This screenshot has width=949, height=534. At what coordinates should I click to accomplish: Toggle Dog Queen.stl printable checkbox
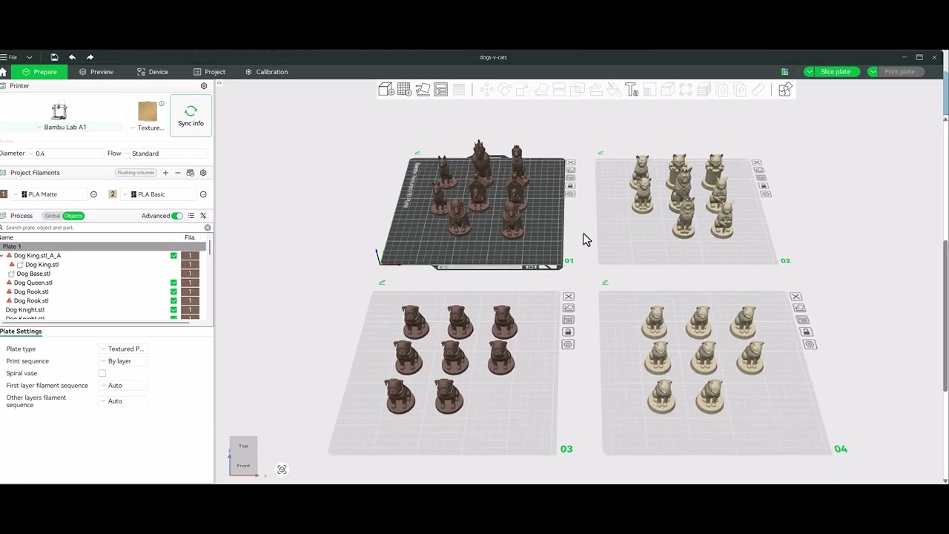coord(173,283)
